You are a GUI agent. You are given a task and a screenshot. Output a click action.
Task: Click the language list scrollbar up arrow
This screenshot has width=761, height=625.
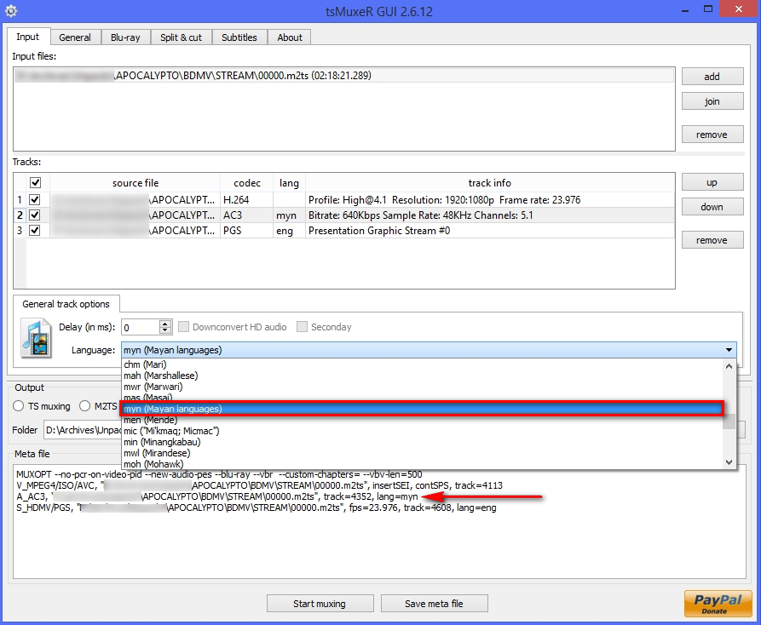[x=729, y=366]
